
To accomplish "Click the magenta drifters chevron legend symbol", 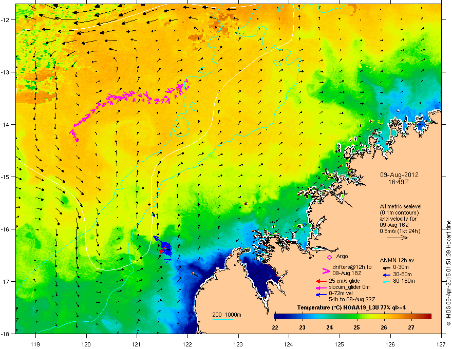I will (326, 270).
